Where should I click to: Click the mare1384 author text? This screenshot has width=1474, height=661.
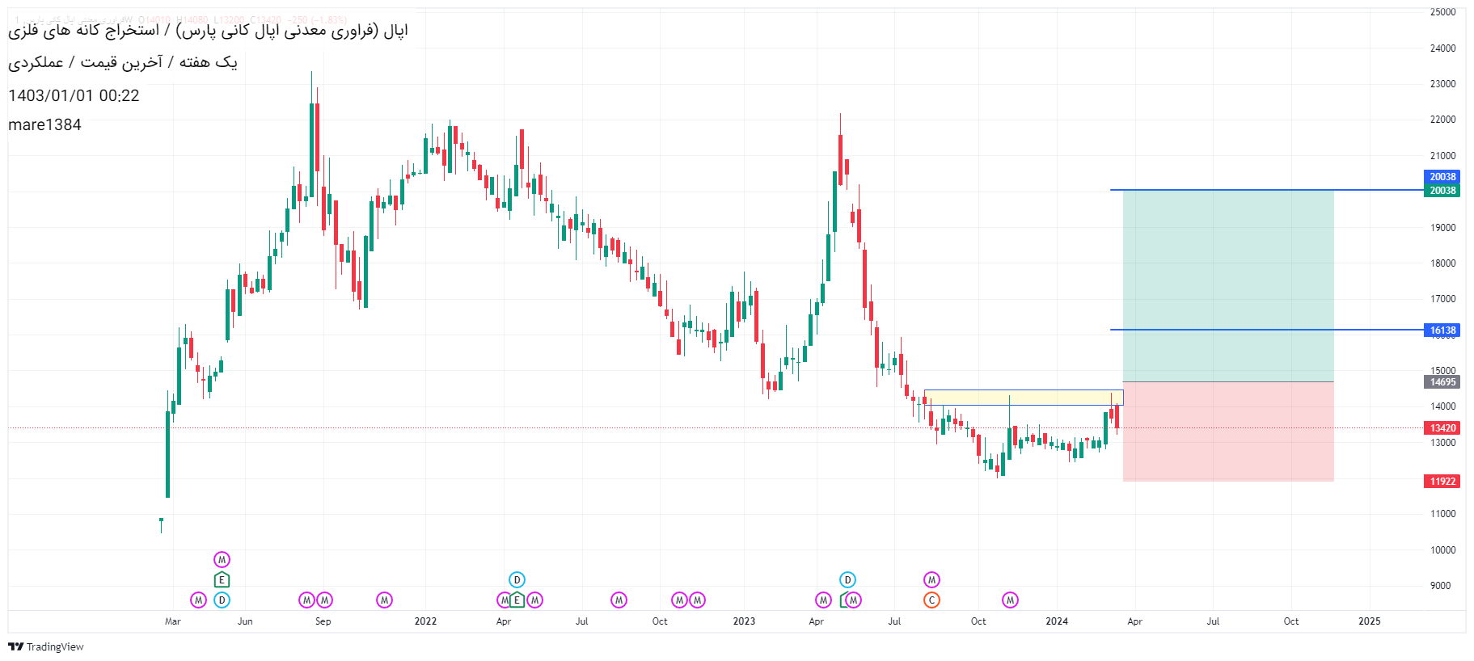[44, 124]
